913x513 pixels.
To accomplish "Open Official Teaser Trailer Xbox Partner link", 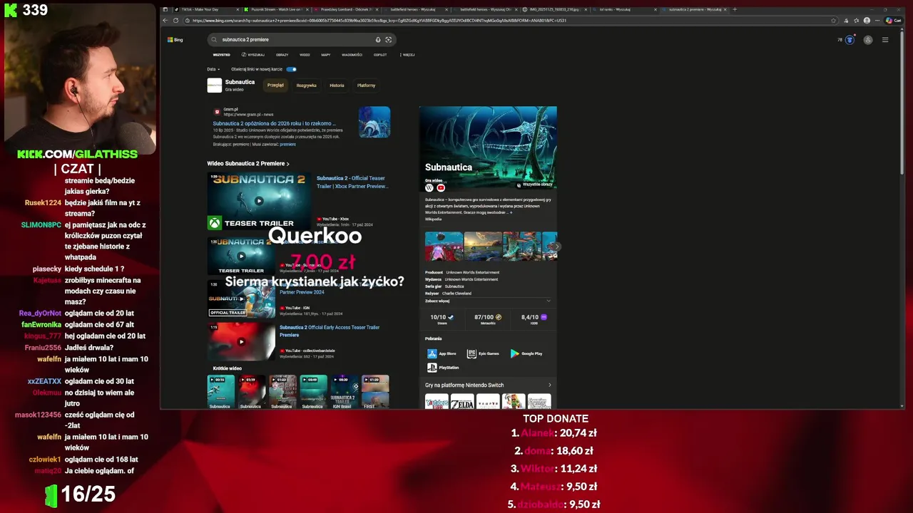I will coord(352,182).
